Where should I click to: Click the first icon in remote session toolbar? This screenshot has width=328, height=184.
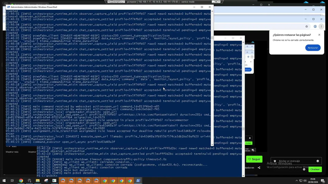click(109, 2)
